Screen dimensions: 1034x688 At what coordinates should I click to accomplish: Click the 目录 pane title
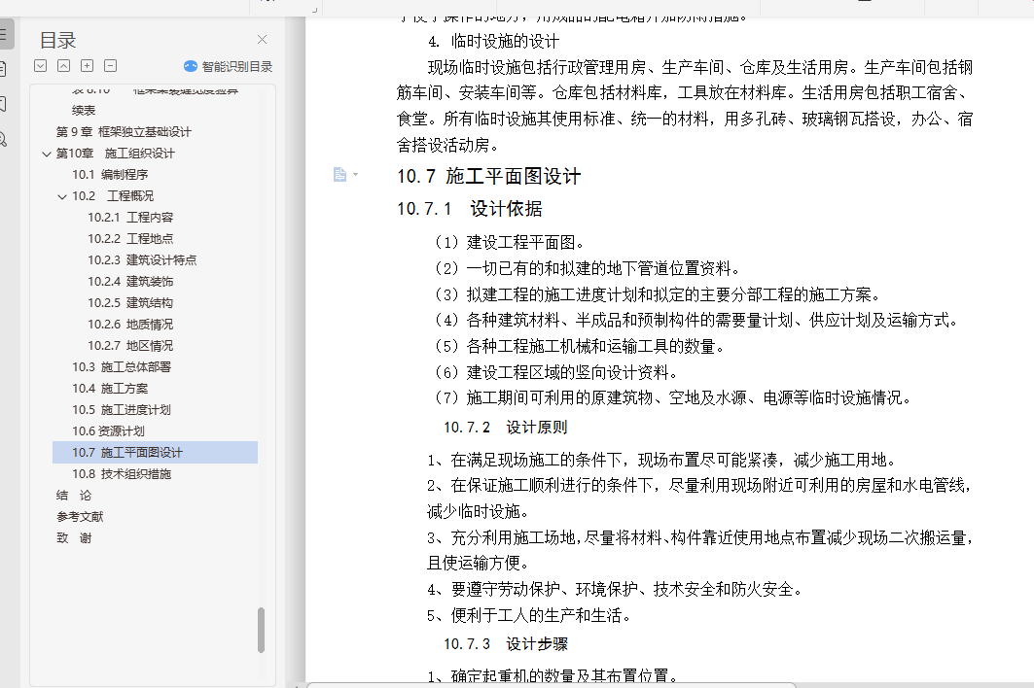tap(58, 40)
